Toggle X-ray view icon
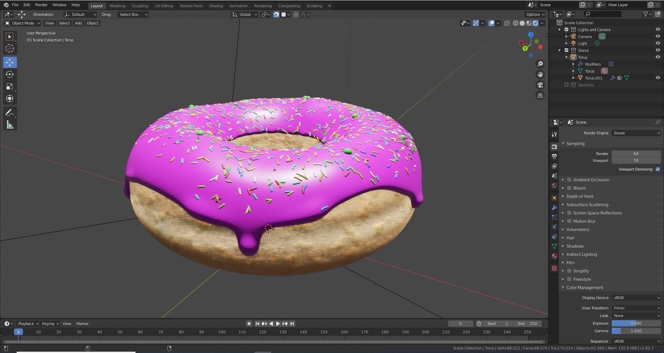The width and height of the screenshot is (664, 353). [x=507, y=23]
